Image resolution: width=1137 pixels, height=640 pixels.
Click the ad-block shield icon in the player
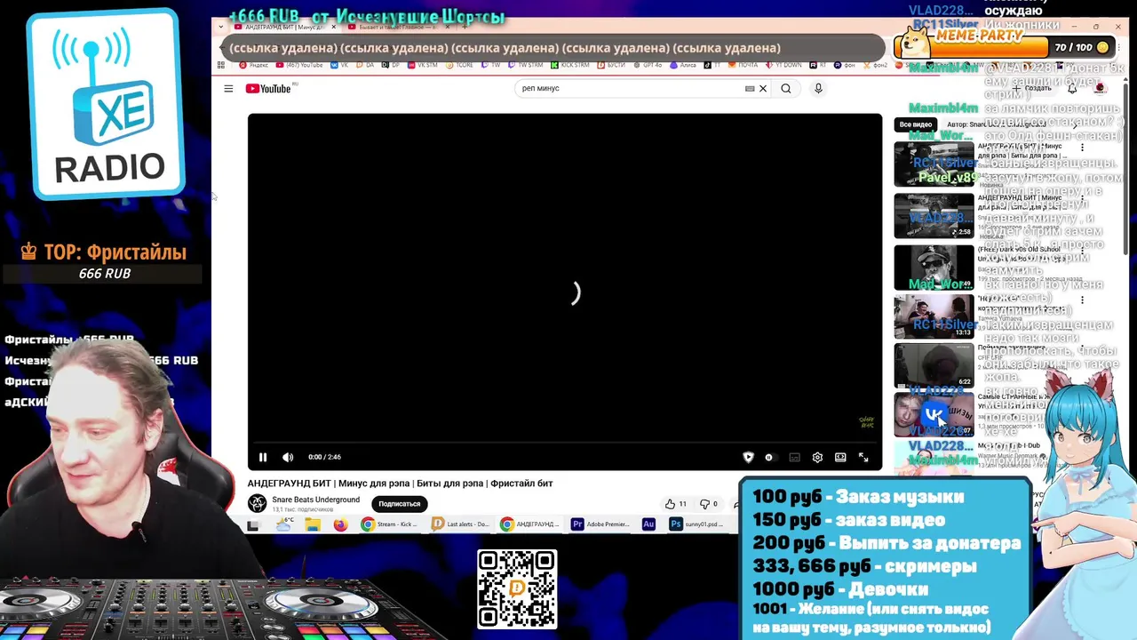tap(748, 457)
